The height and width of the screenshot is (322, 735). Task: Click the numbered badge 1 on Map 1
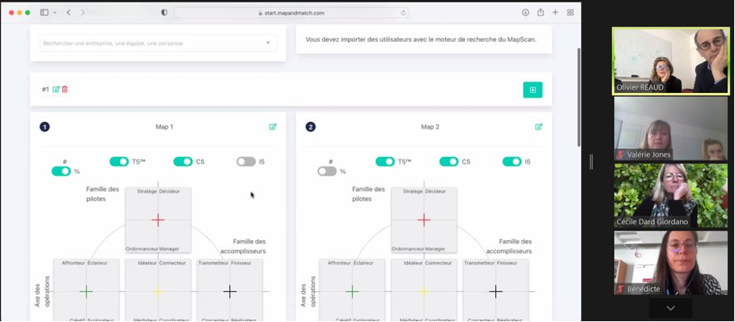click(x=45, y=126)
